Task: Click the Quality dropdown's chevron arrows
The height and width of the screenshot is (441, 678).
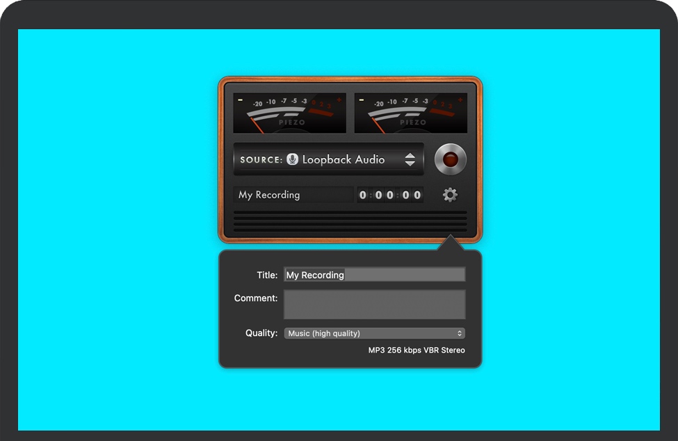Action: click(x=460, y=333)
